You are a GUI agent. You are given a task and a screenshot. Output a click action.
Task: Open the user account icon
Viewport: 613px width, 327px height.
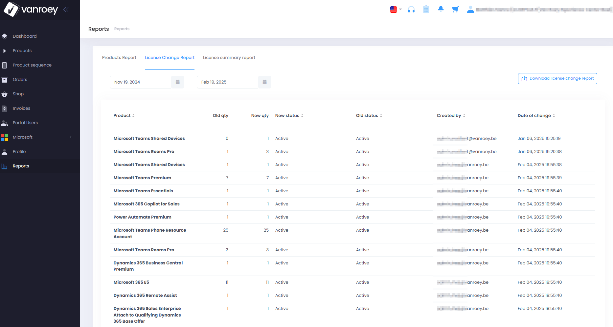[x=470, y=10]
